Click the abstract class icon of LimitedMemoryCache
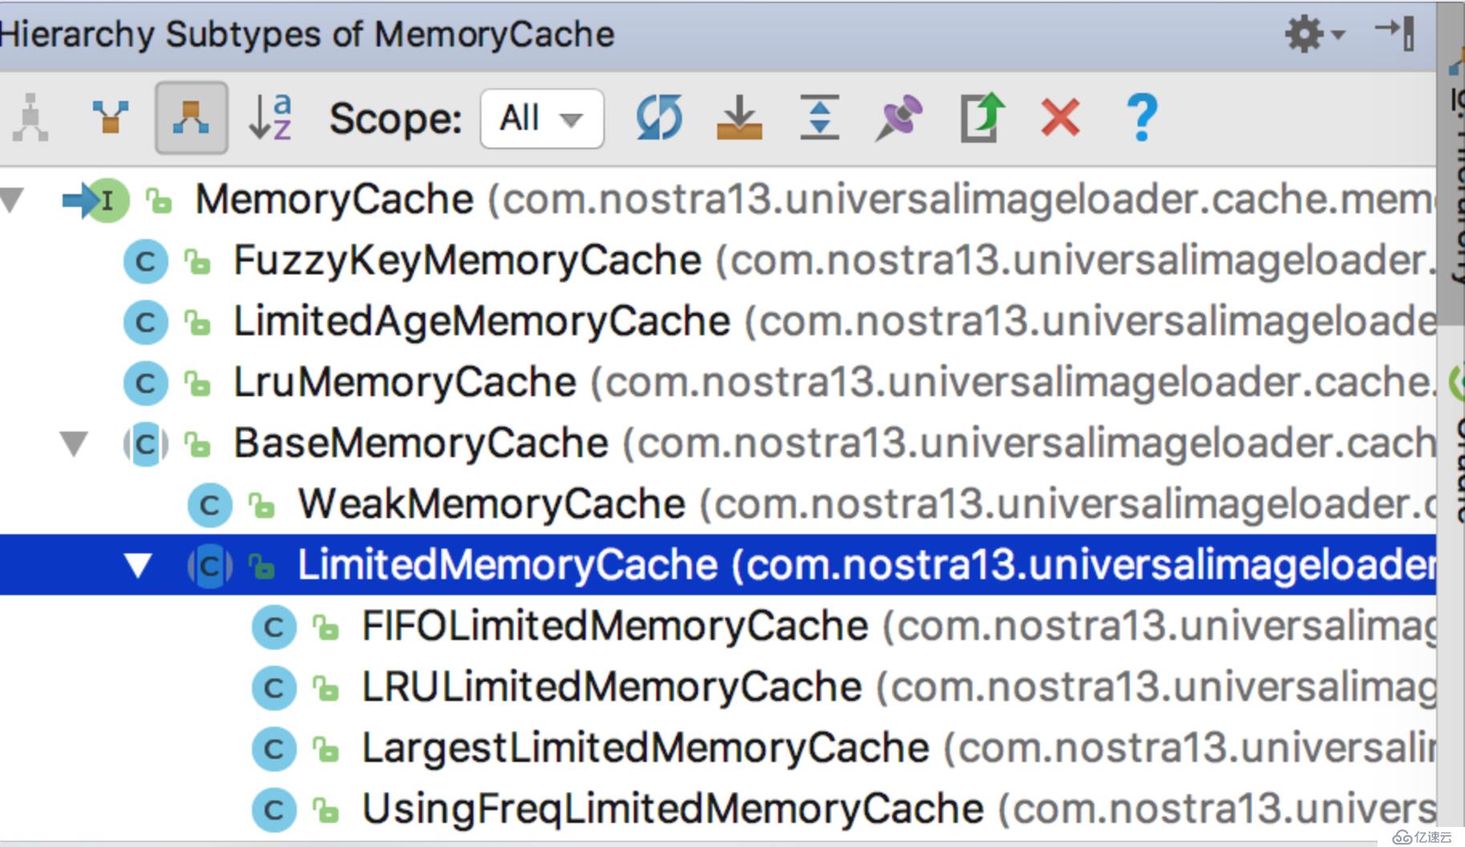The image size is (1465, 847). [209, 566]
